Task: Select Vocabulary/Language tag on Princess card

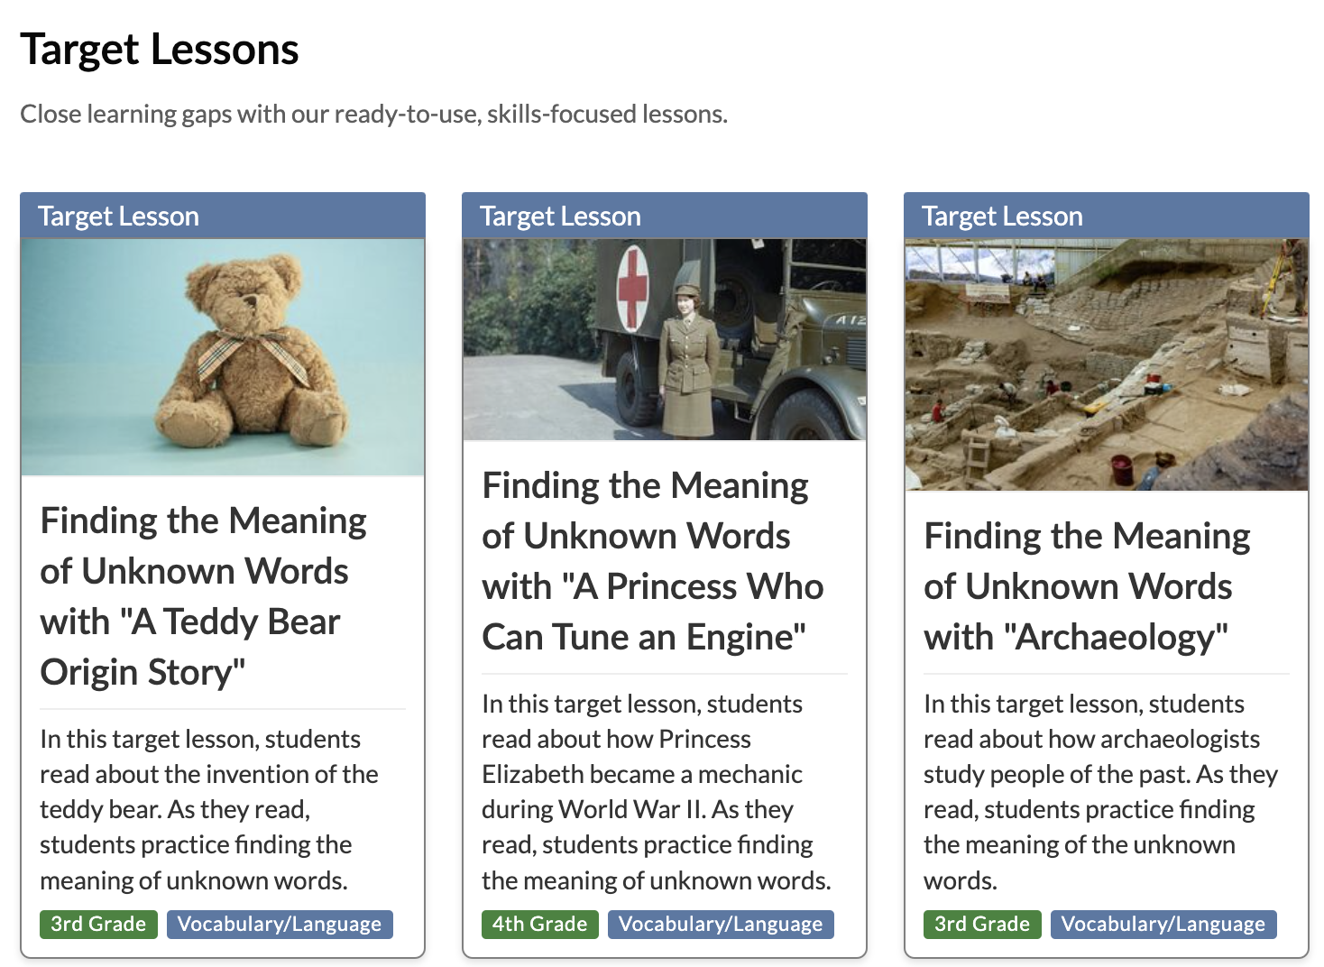Action: tap(721, 924)
